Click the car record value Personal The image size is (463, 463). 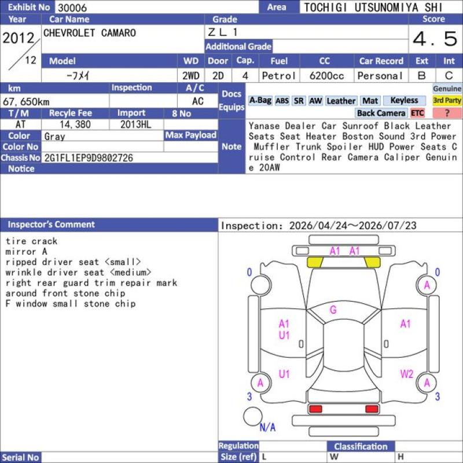[380, 76]
